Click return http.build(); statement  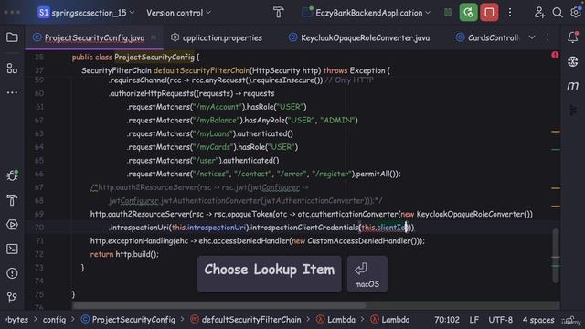(x=124, y=254)
